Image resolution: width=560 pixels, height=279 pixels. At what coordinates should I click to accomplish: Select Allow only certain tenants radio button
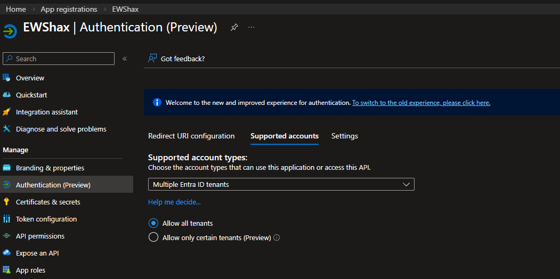tap(153, 237)
